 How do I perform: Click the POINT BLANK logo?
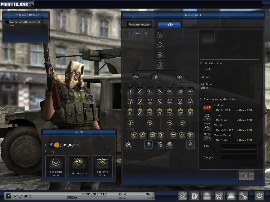pos(17,4)
